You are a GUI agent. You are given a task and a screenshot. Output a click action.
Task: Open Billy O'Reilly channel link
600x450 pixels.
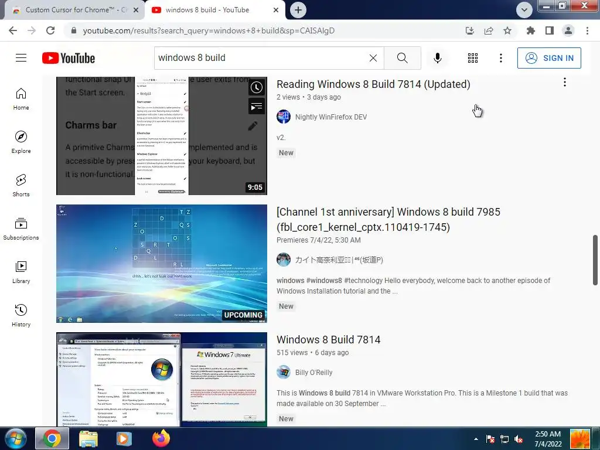(x=314, y=372)
